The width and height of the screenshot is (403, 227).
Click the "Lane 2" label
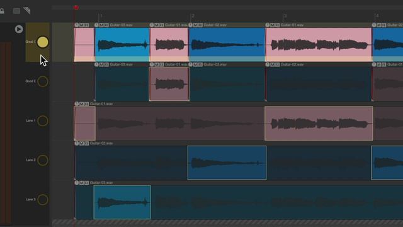pyautogui.click(x=31, y=160)
